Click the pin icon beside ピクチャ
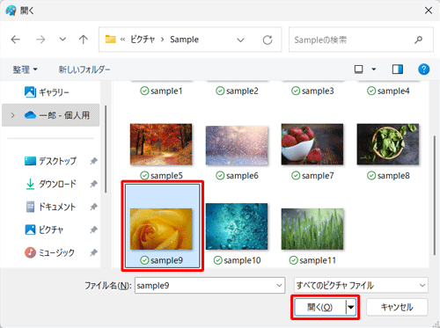This screenshot has height=328, width=440. coord(93,230)
